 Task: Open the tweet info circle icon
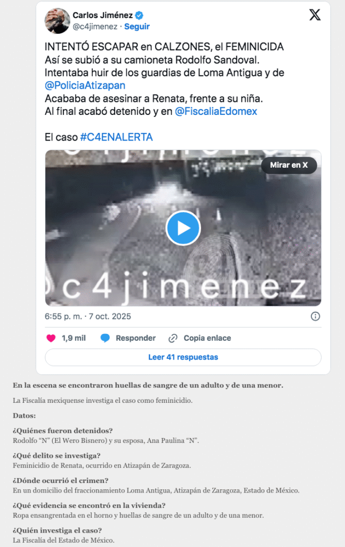(316, 316)
